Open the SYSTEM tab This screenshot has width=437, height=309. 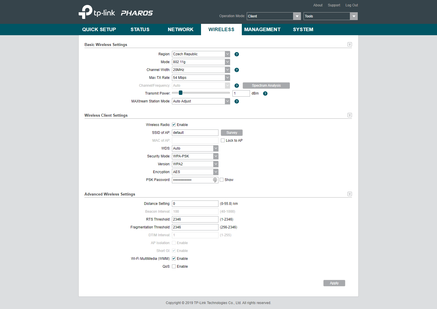click(303, 29)
